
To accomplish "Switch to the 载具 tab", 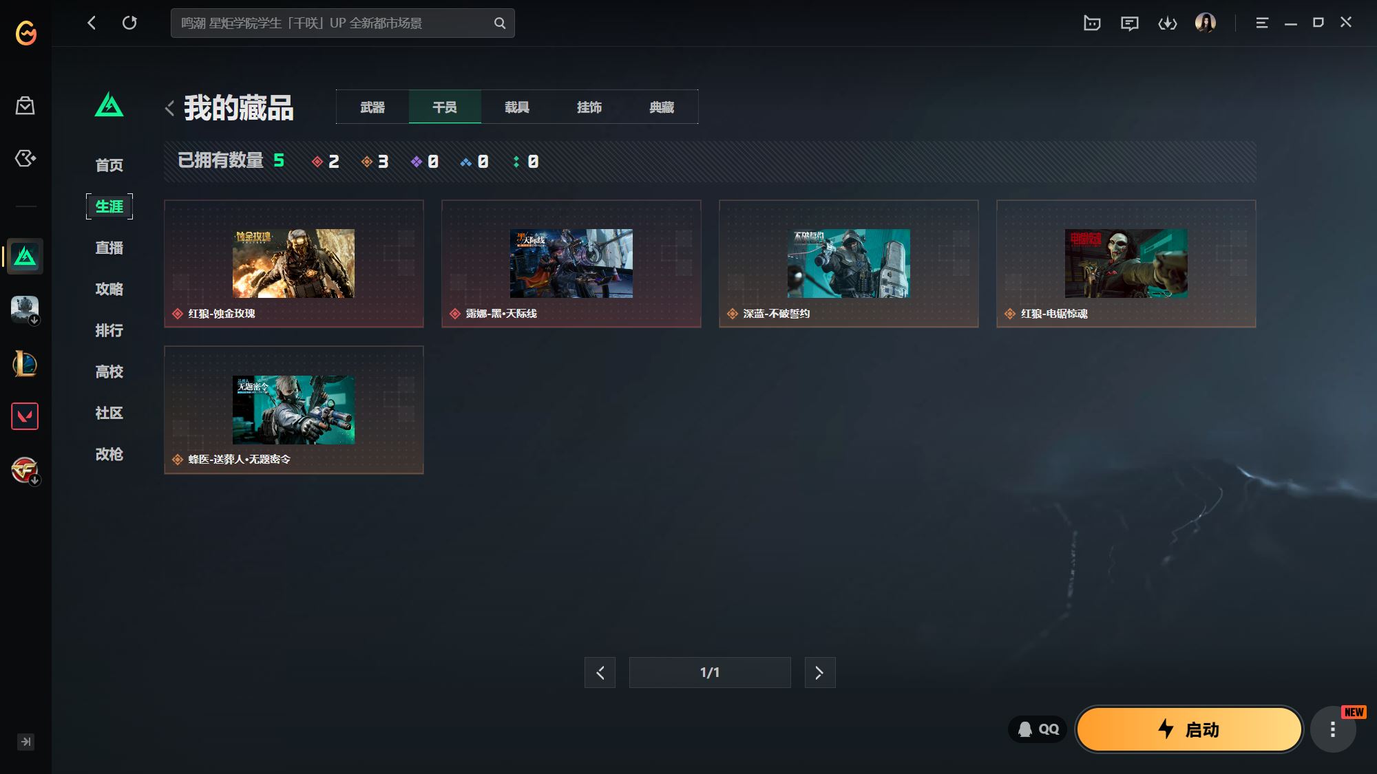I will (516, 107).
